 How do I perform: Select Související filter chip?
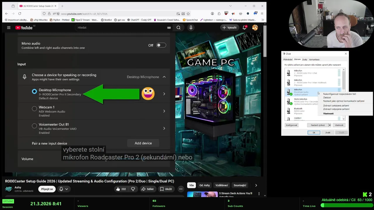pos(240,185)
